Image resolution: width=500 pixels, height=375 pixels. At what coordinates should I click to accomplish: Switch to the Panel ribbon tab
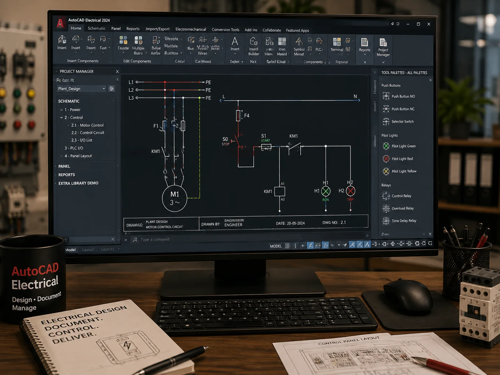[116, 28]
